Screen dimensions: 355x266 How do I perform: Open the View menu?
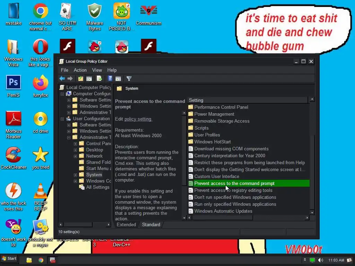(x=97, y=70)
